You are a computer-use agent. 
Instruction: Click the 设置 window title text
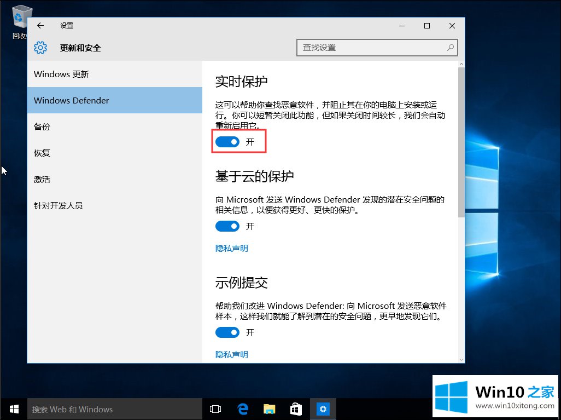(67, 25)
